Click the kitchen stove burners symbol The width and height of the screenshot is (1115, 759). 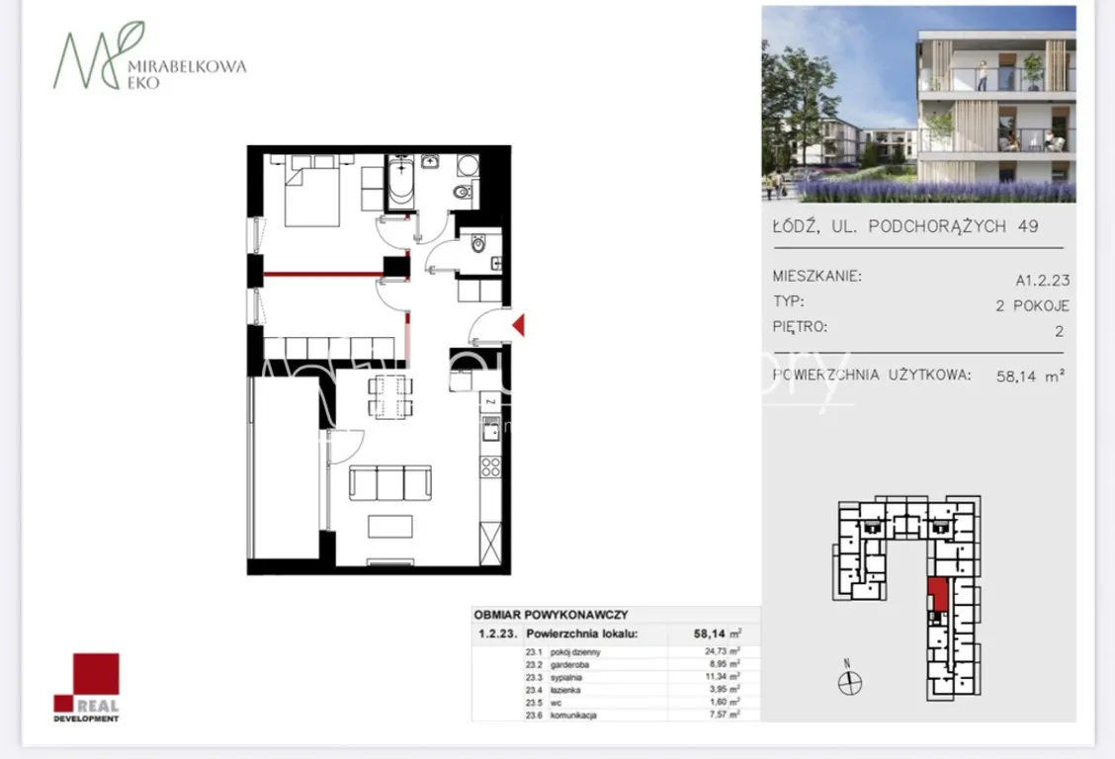[490, 466]
